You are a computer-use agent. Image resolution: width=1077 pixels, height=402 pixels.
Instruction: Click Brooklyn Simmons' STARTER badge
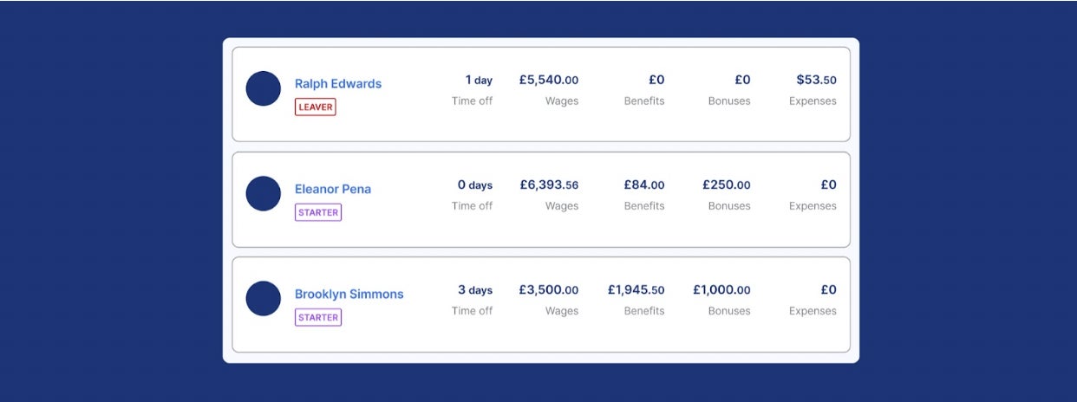(318, 318)
